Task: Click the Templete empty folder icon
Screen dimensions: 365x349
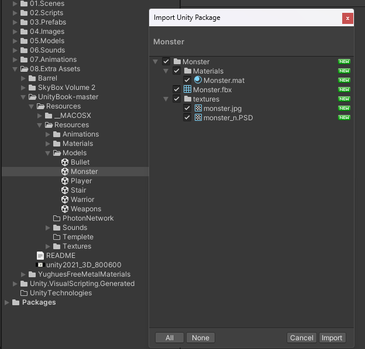Action: [x=57, y=237]
